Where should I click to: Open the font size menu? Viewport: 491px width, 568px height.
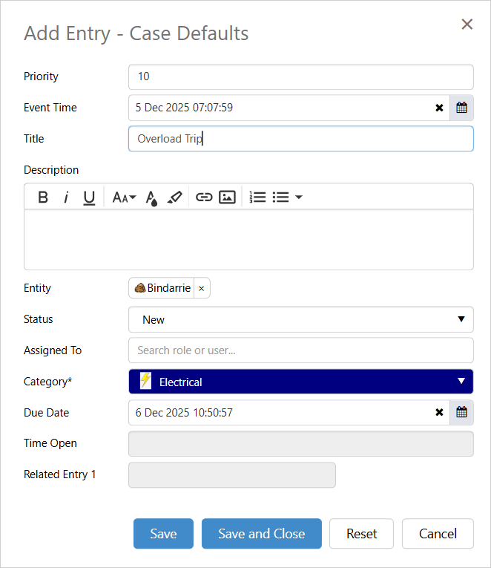(124, 197)
